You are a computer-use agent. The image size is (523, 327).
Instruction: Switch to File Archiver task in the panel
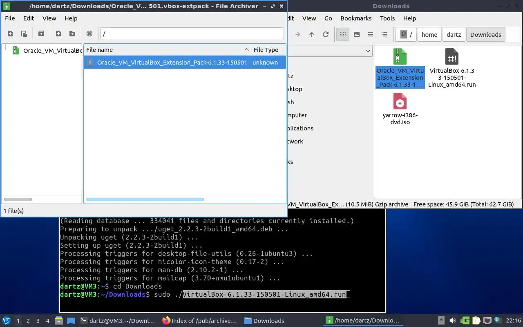[364, 321]
